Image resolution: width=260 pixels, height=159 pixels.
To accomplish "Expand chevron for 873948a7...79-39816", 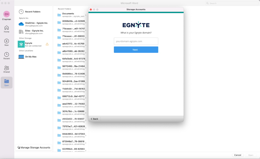I will click(86, 143).
